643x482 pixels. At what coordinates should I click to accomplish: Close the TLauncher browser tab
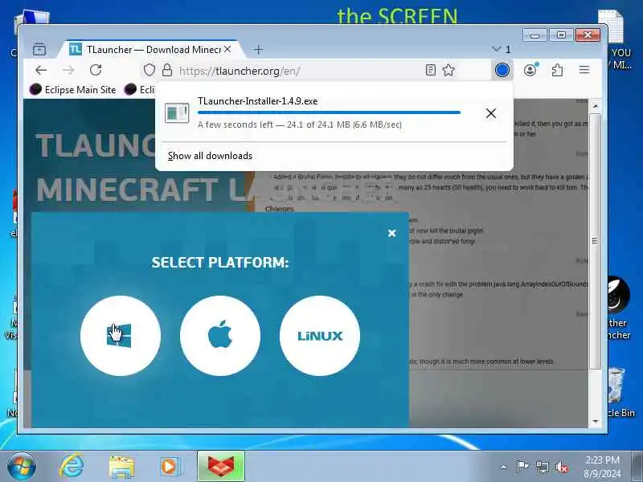(x=227, y=50)
